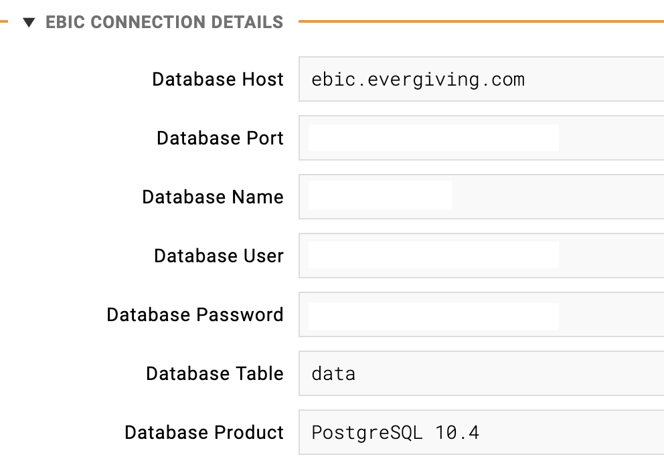
Task: Focus the Database Host field
Action: [x=481, y=79]
